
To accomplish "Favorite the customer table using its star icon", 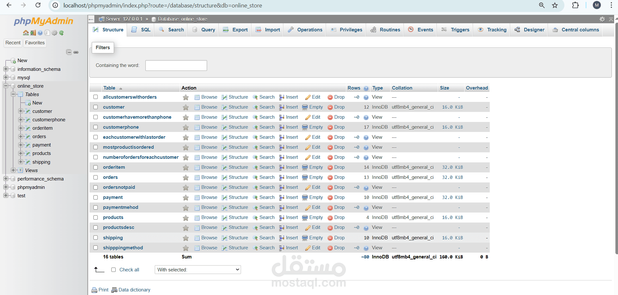I will [185, 107].
